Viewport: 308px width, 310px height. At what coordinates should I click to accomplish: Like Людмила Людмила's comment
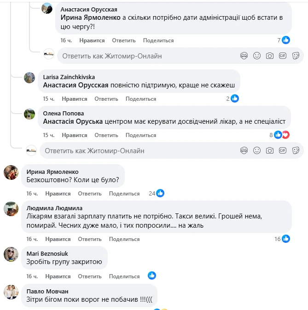[x=58, y=239]
